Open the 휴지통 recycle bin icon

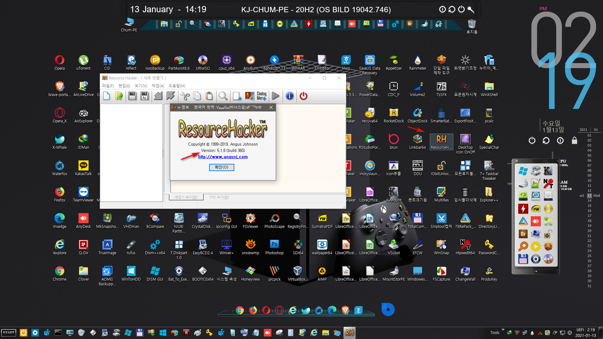[x=472, y=26]
